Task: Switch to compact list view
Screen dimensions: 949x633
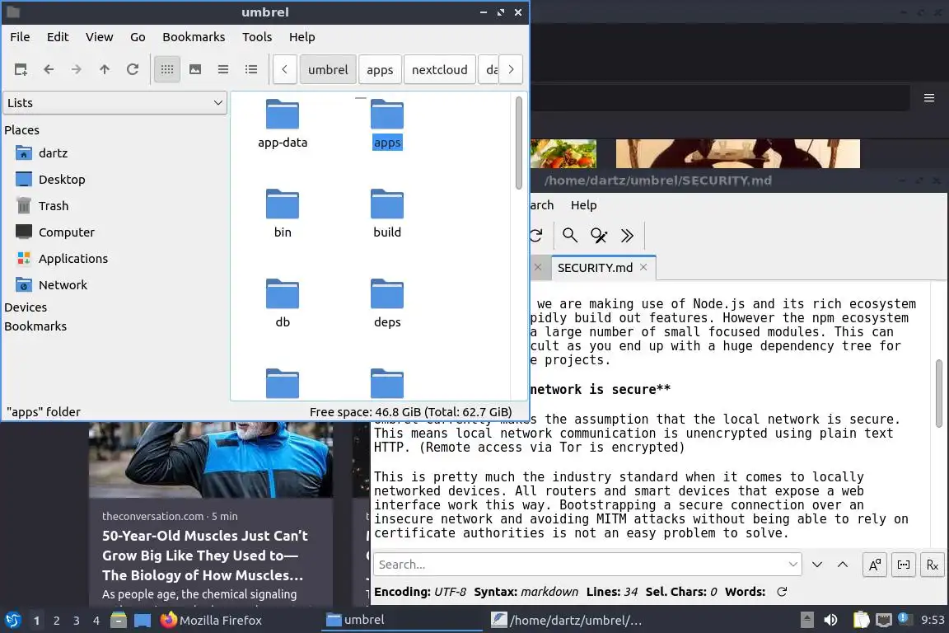Action: 222,70
